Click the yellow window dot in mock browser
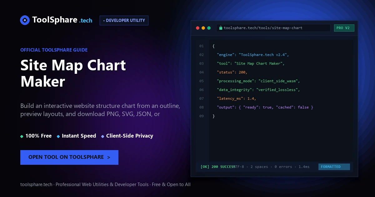Viewport: 375px width, 197px height. click(x=203, y=28)
